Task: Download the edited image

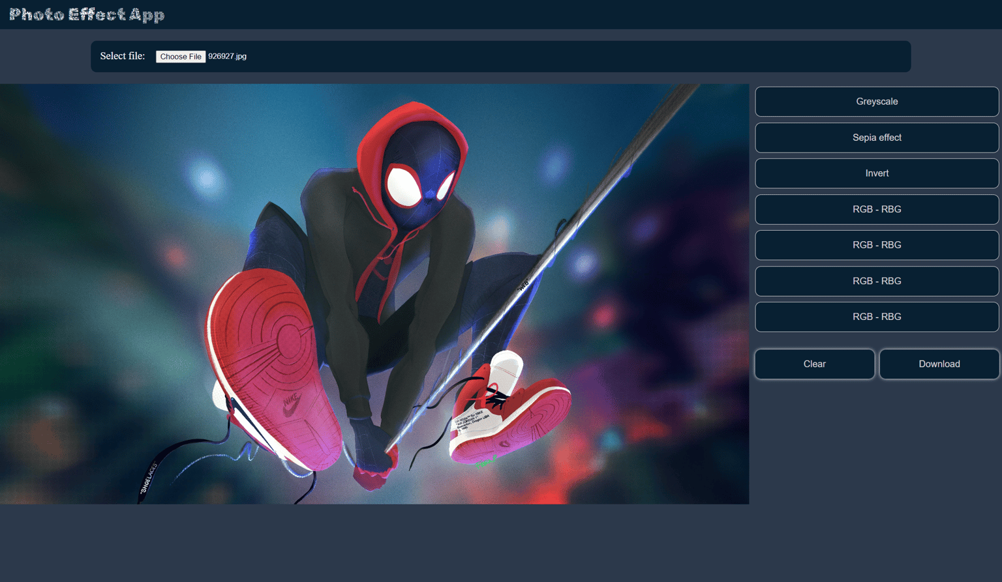Action: (x=939, y=364)
